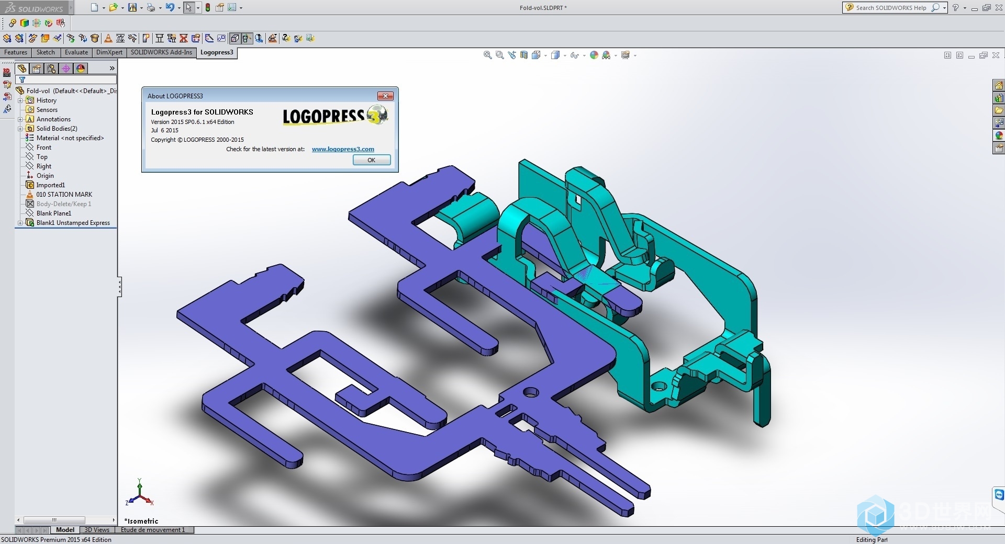This screenshot has width=1005, height=544.
Task: Open Design Library icon in task pane
Action: point(999,98)
